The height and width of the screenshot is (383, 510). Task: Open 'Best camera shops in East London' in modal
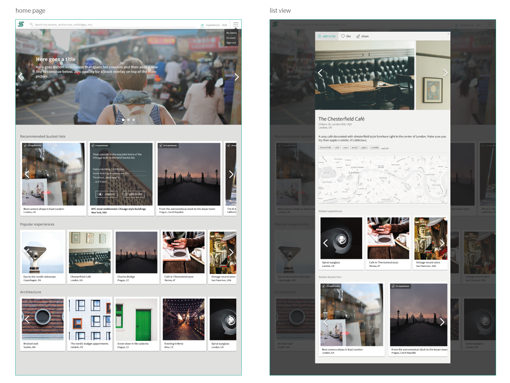coord(352,319)
